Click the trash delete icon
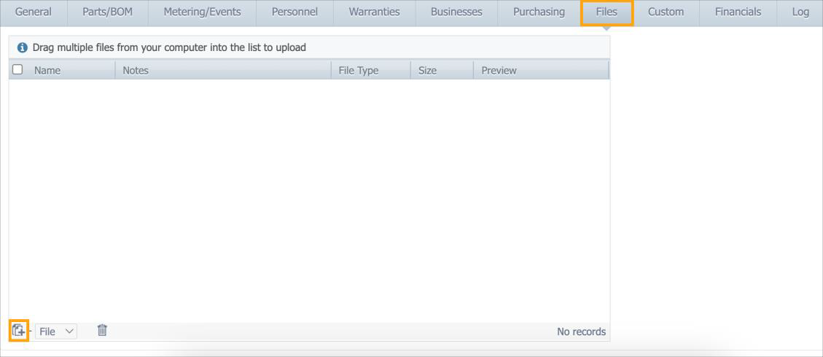This screenshot has width=823, height=357. pos(103,331)
